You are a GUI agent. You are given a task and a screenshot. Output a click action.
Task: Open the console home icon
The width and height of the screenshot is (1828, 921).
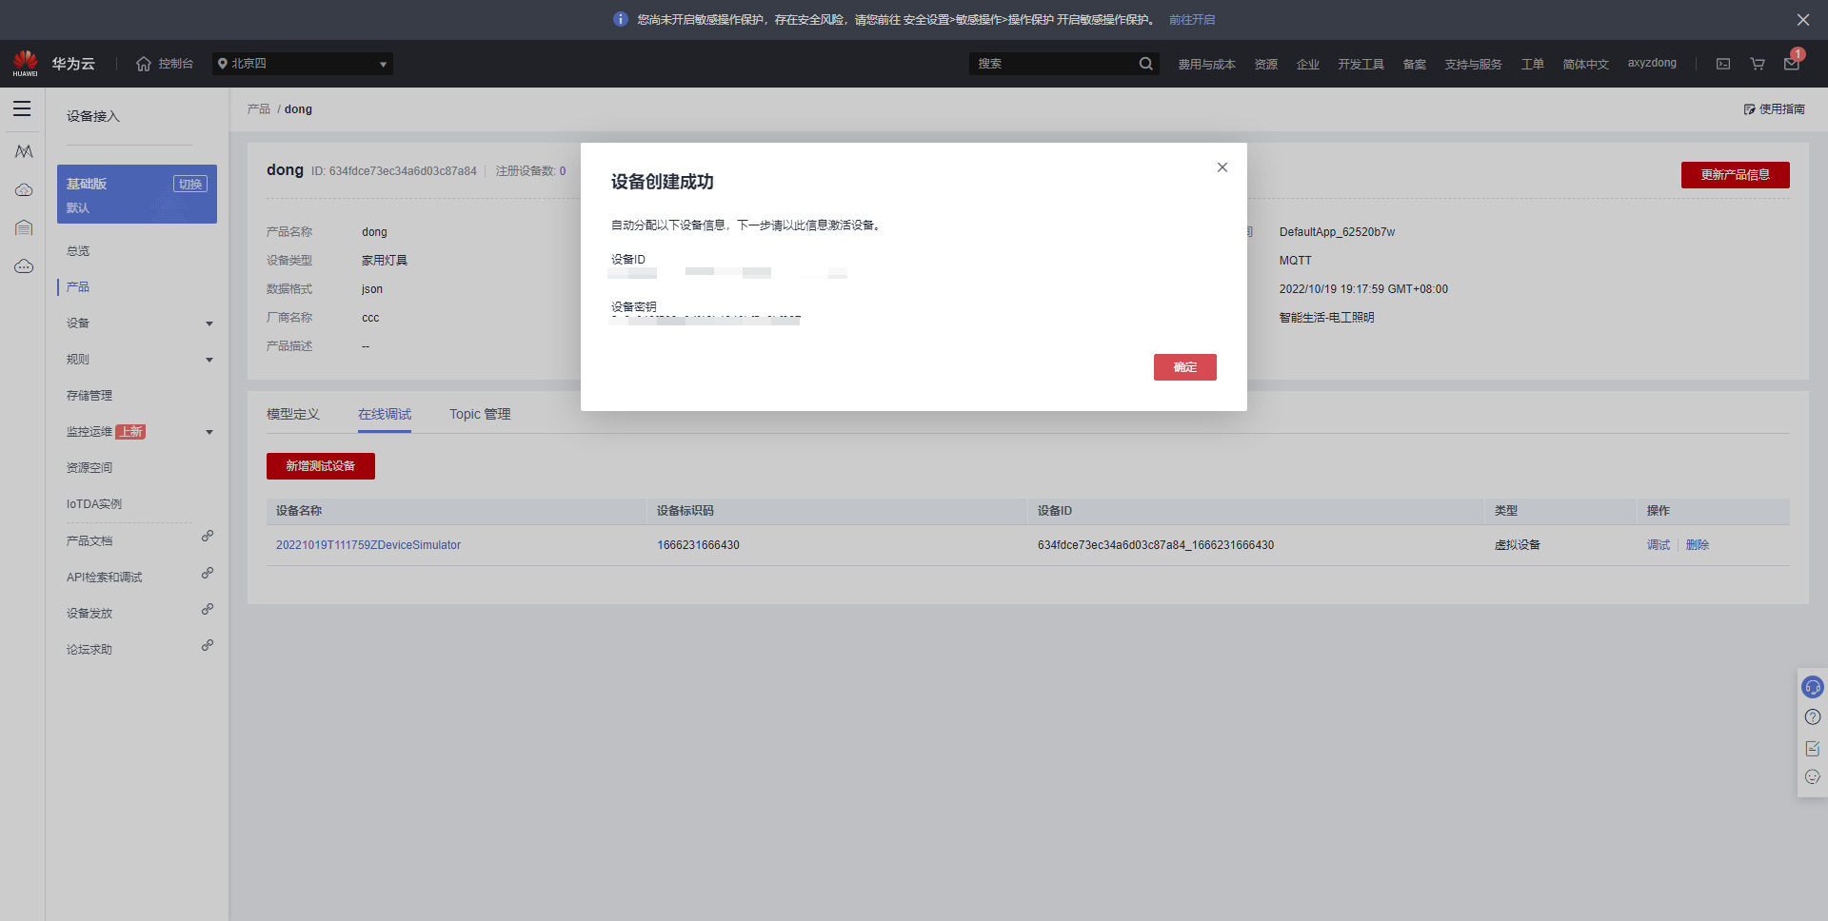click(x=144, y=64)
